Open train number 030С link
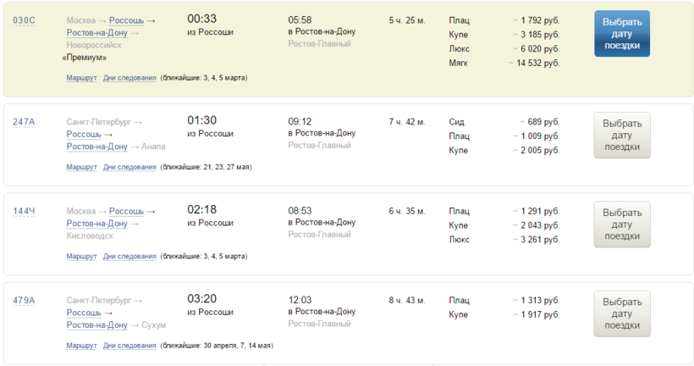Image resolution: width=694 pixels, height=366 pixels. (x=25, y=20)
